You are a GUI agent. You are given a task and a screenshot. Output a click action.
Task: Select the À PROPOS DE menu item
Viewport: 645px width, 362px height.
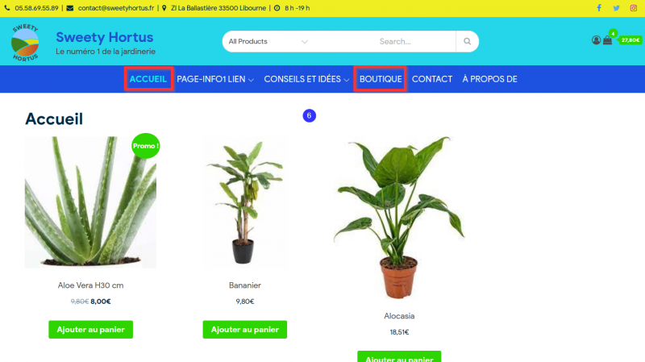(489, 79)
